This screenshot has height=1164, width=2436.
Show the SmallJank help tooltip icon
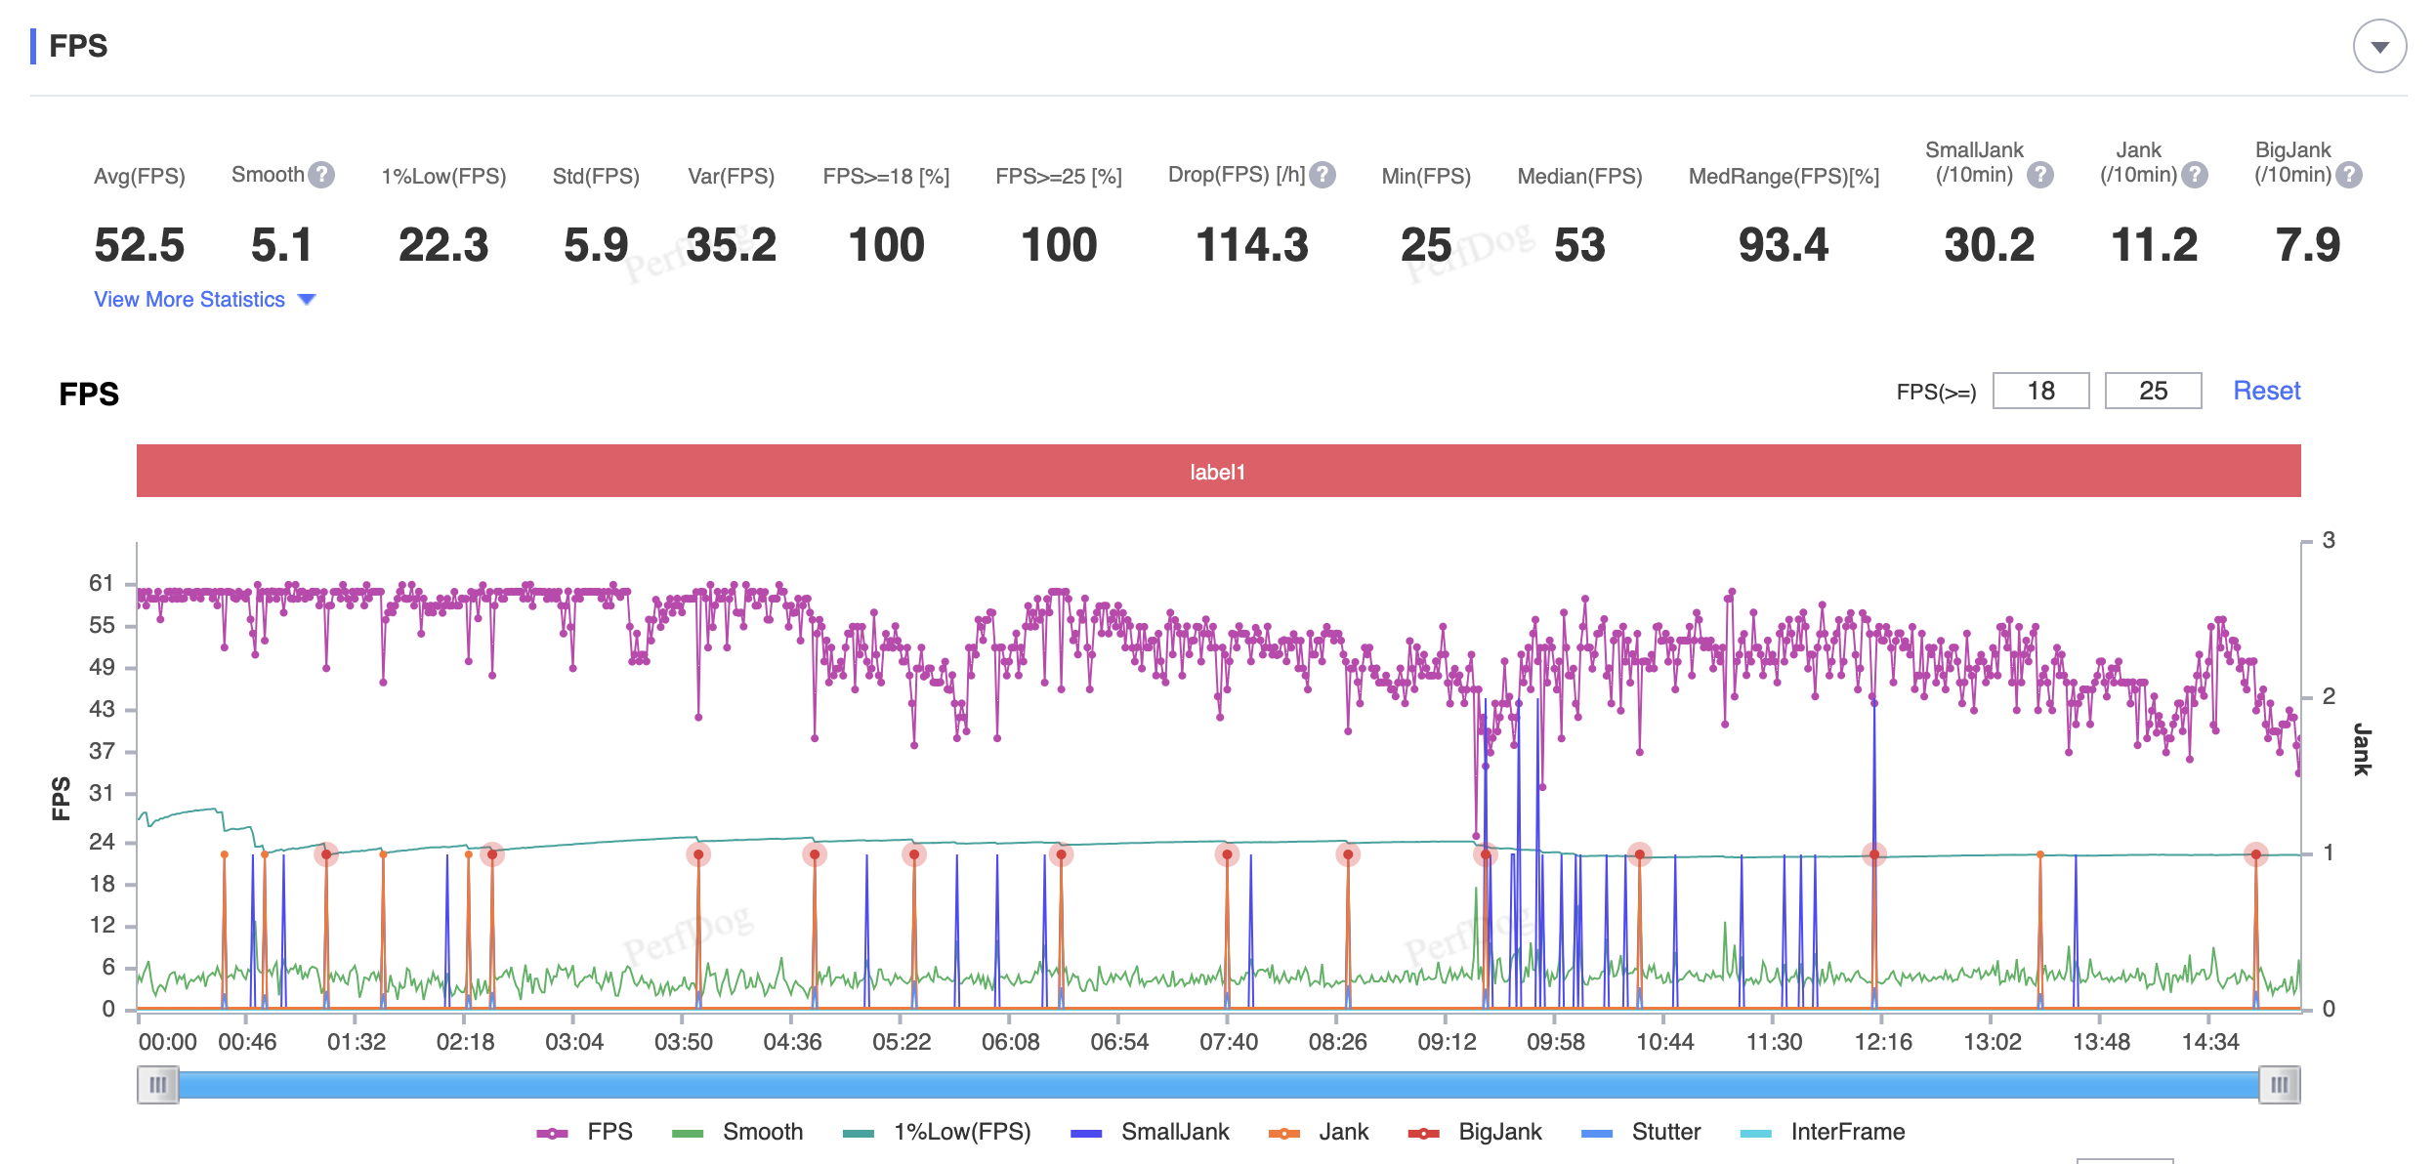pos(2039,175)
